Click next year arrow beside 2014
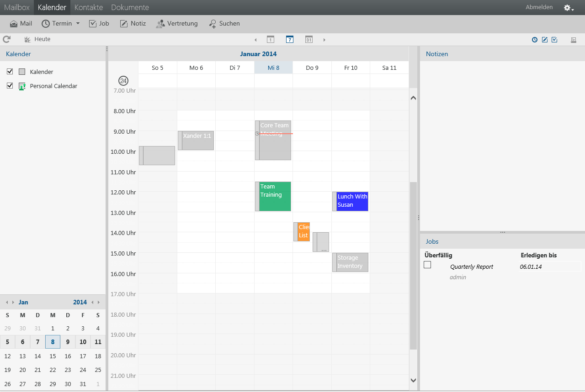Screen dimensions: 585x392 pos(99,302)
